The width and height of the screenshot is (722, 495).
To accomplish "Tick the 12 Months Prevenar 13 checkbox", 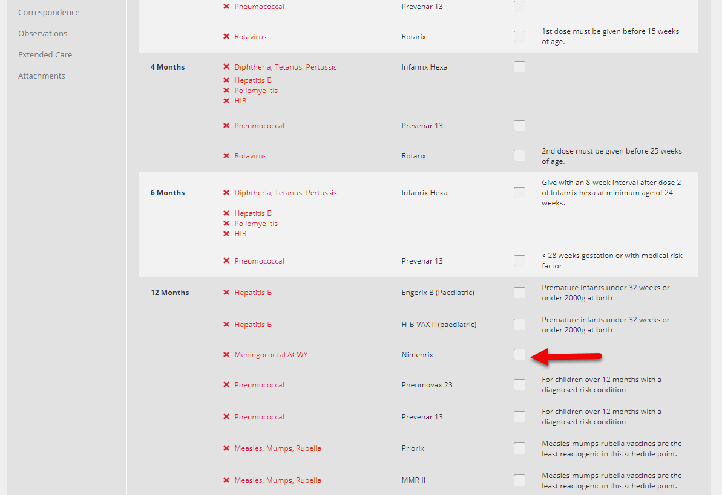I will tap(519, 417).
